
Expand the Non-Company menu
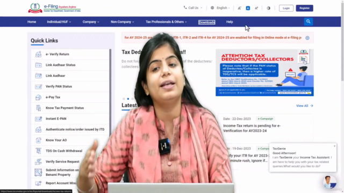tap(123, 22)
